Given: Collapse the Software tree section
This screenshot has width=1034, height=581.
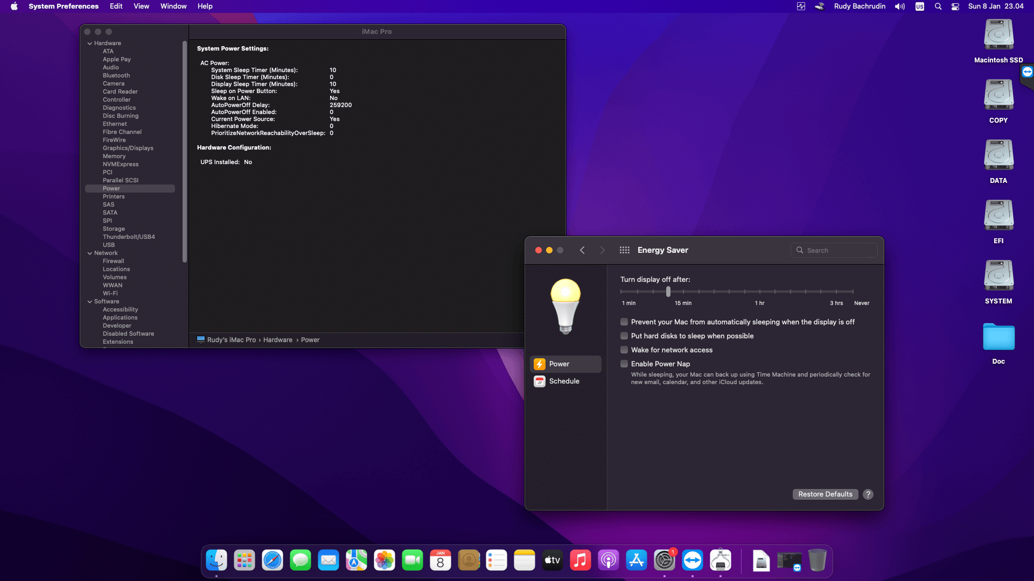Looking at the screenshot, I should [89, 301].
